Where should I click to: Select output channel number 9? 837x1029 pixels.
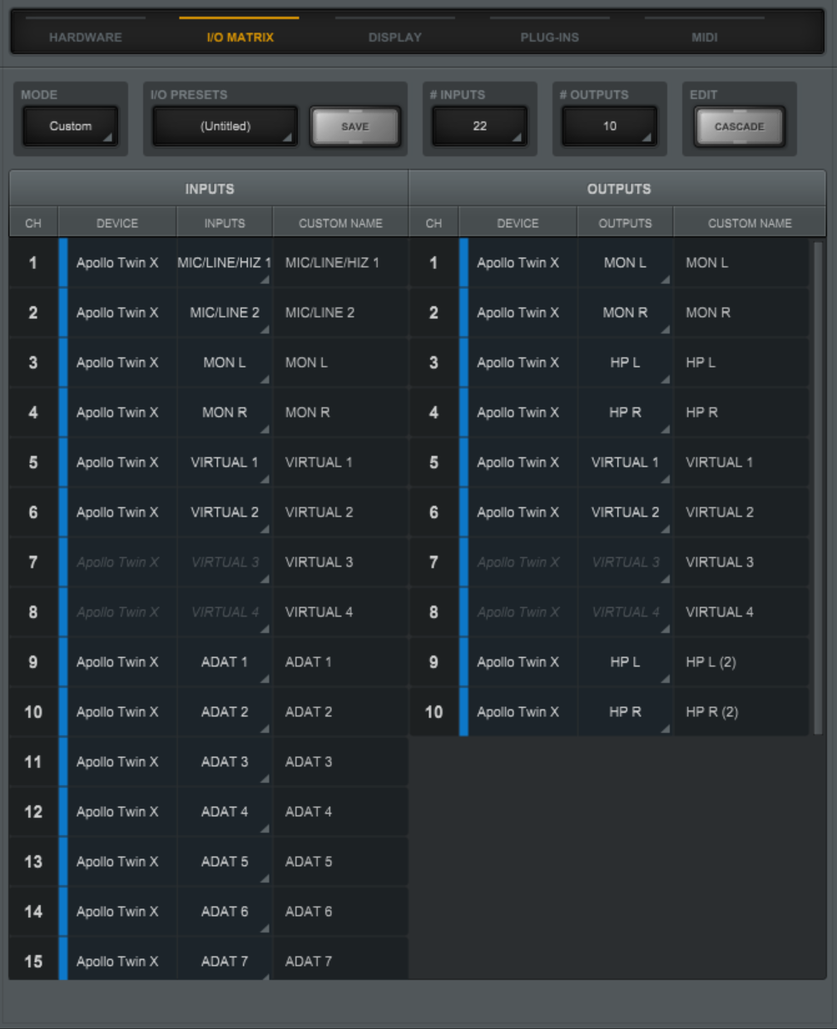433,662
